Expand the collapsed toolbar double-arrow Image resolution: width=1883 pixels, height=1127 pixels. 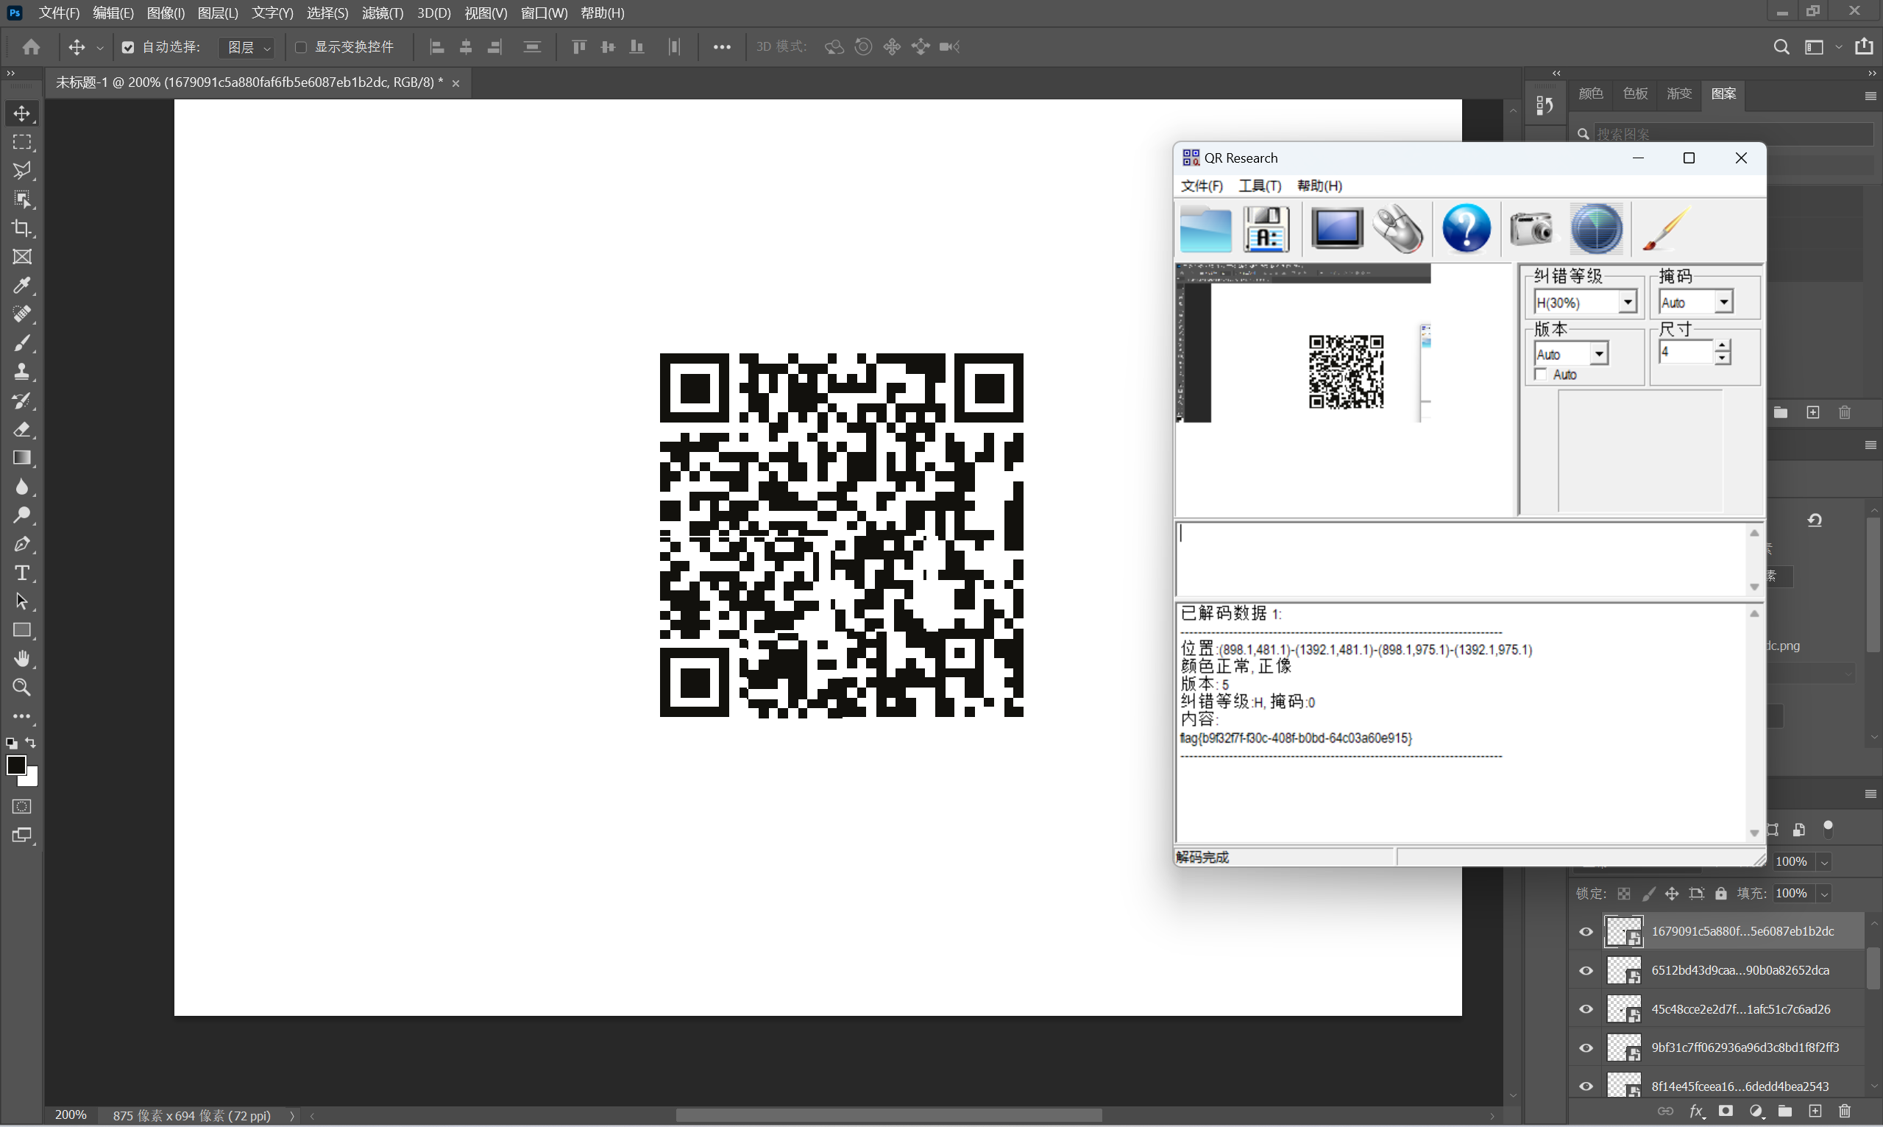[10, 73]
